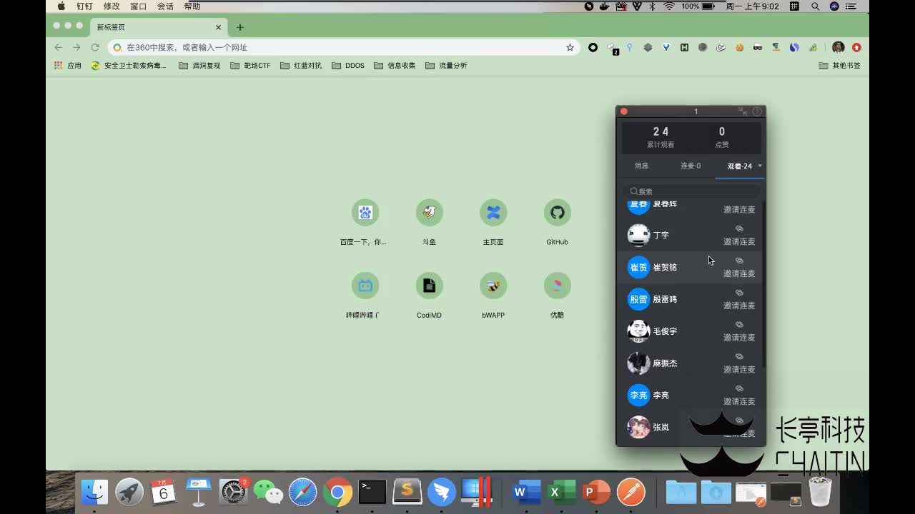Open Spotlight search in menu bar
This screenshot has height=514, width=915.
point(815,6)
